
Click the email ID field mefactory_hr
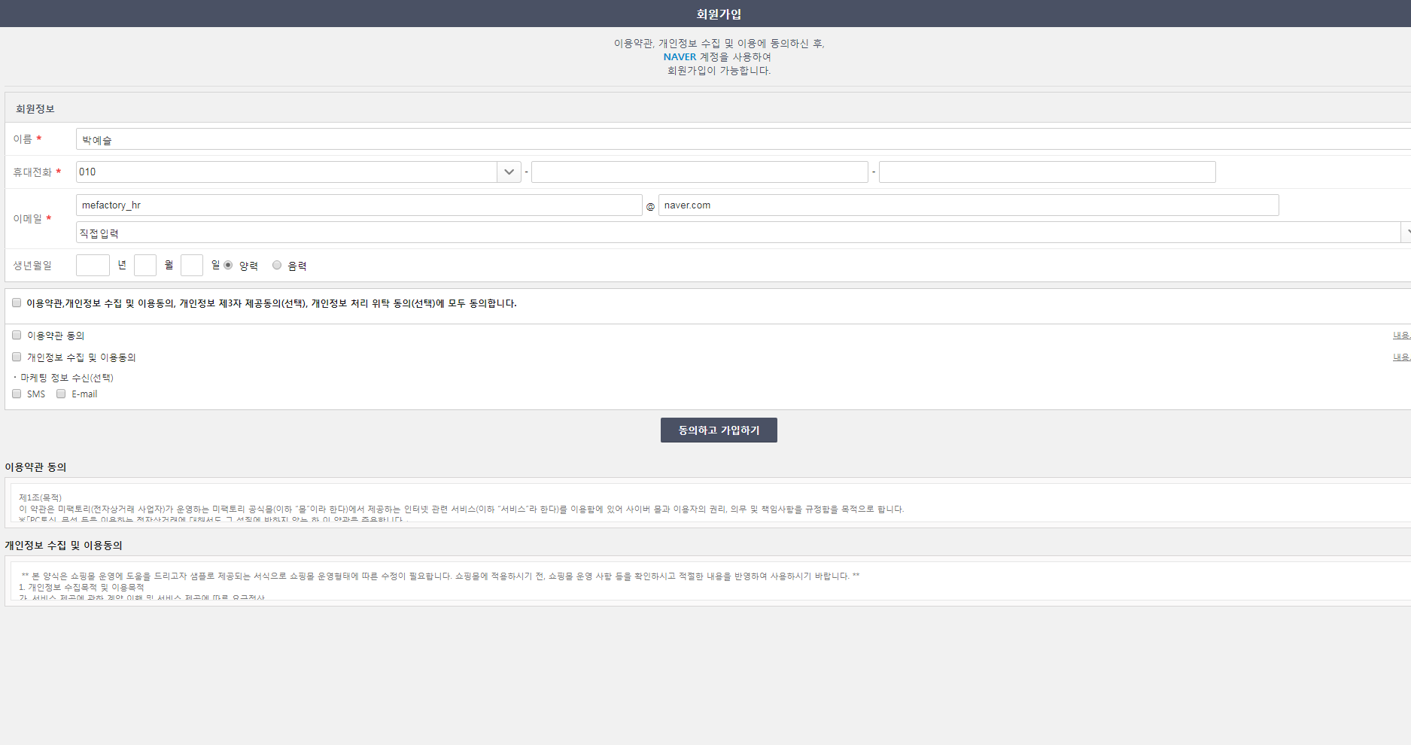coord(358,205)
